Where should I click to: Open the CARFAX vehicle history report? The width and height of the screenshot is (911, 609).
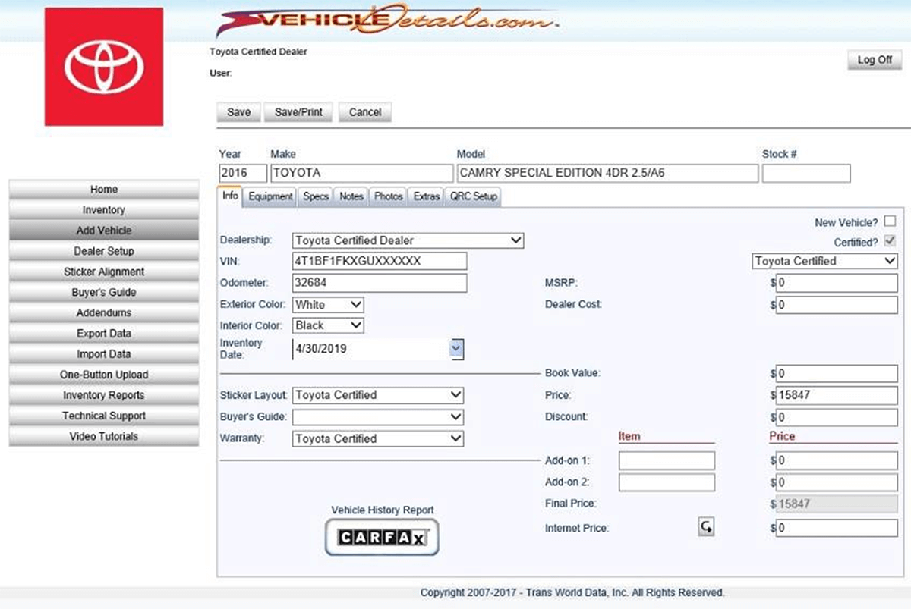[382, 537]
